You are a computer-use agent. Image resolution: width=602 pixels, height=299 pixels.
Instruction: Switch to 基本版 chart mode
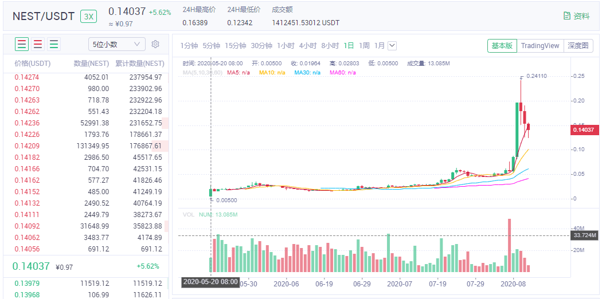tap(502, 46)
